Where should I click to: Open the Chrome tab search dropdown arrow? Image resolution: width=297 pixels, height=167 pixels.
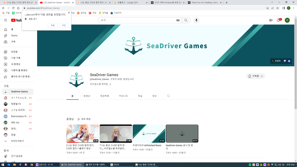[272, 2]
